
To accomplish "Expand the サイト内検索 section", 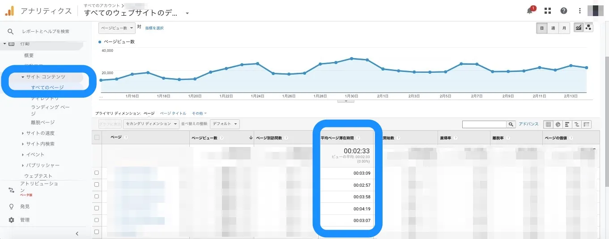I will tap(23, 144).
